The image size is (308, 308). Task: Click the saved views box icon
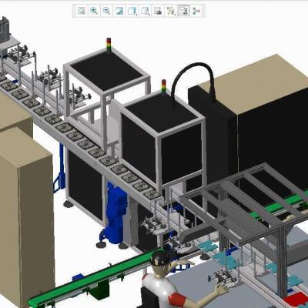[145, 11]
